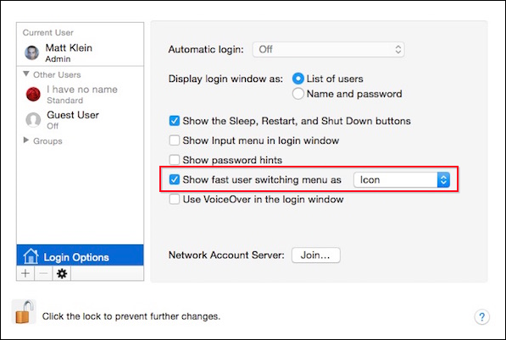This screenshot has height=340, width=506.
Task: Enable Show password hints checkbox
Action: click(175, 160)
